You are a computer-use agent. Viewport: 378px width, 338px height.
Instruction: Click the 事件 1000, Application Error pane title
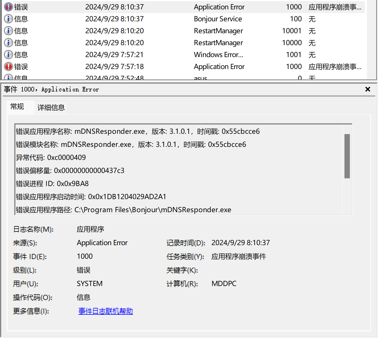click(51, 89)
